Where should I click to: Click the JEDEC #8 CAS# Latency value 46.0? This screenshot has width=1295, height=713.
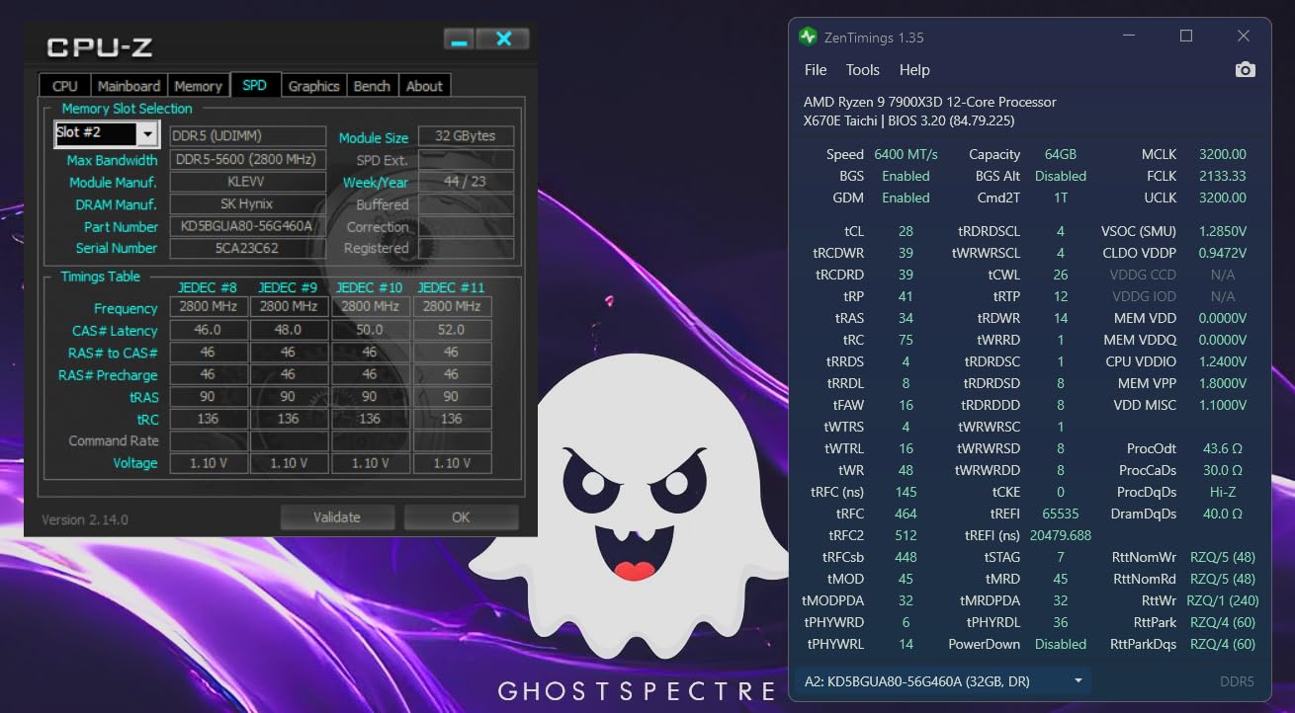point(208,331)
